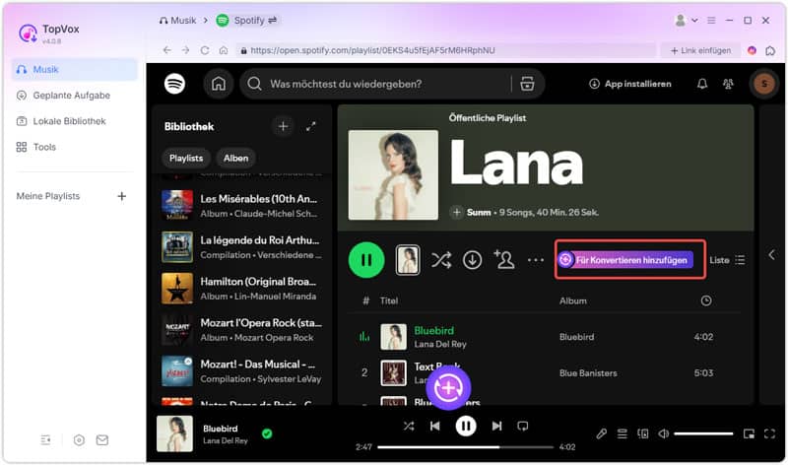Toggle shuffle in the bottom player bar
Screen dimensions: 788x465
coord(409,427)
